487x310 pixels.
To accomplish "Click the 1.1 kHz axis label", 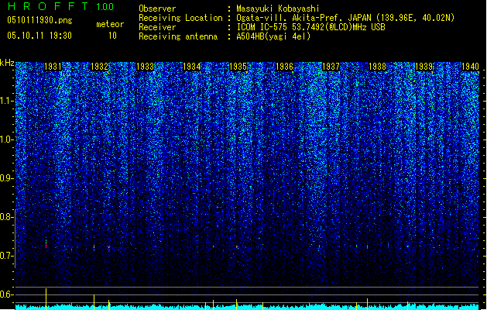I will (7, 101).
